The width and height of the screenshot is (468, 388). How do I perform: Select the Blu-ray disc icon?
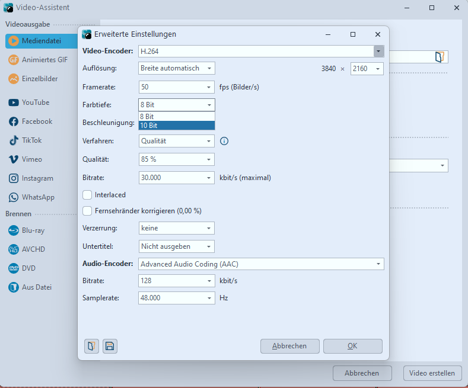(13, 231)
